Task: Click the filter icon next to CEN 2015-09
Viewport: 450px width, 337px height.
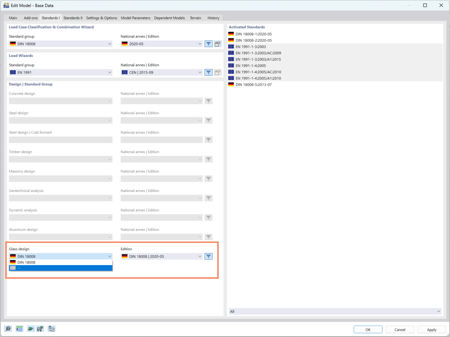Action: coord(208,72)
